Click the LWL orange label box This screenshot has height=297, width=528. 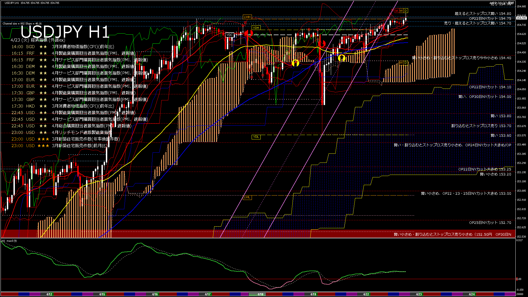click(x=247, y=197)
